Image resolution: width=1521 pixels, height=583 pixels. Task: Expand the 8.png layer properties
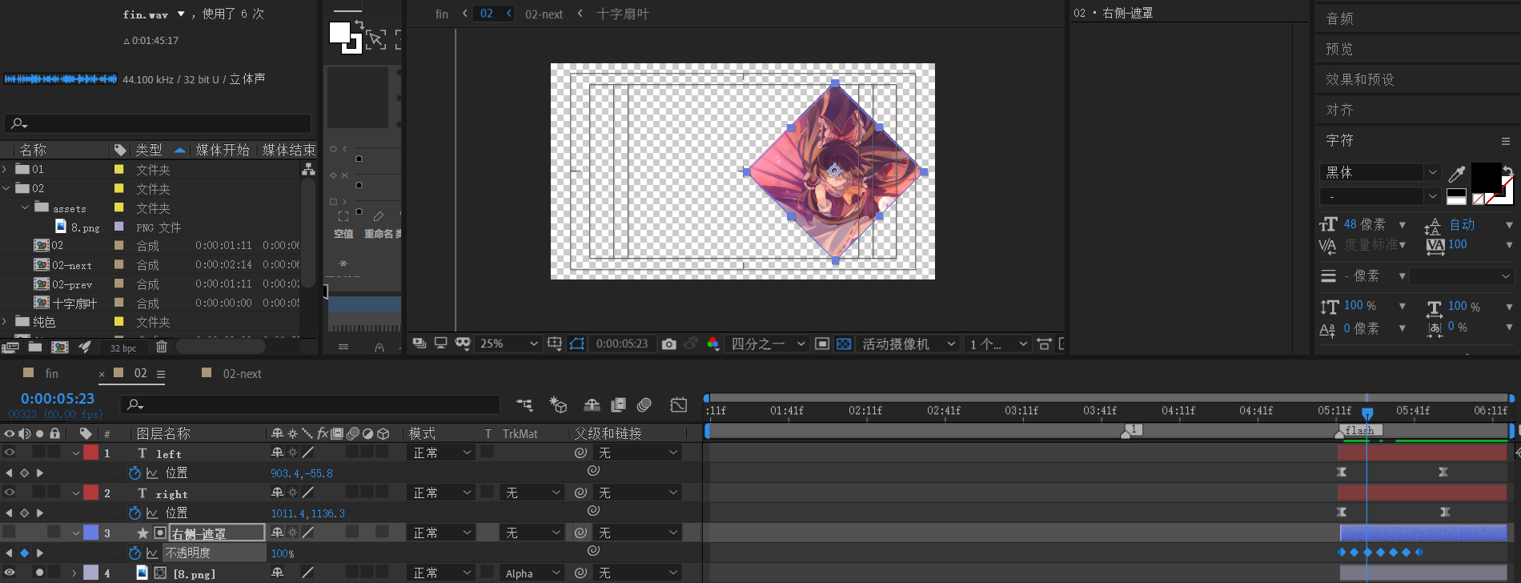point(75,573)
